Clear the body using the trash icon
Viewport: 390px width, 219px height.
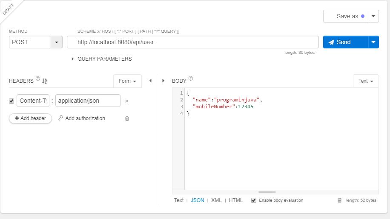339,200
